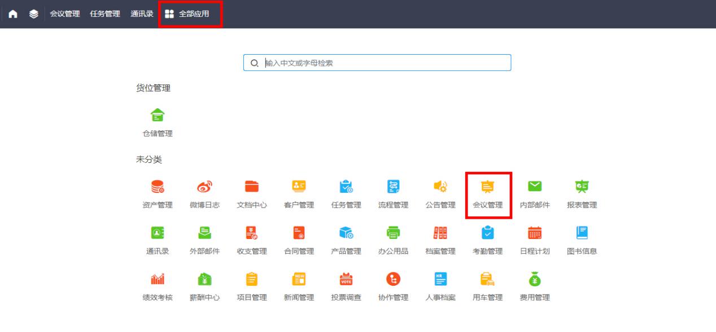The width and height of the screenshot is (716, 332).
Task: Select 通讯录 in the top navigation bar
Action: coord(142,14)
